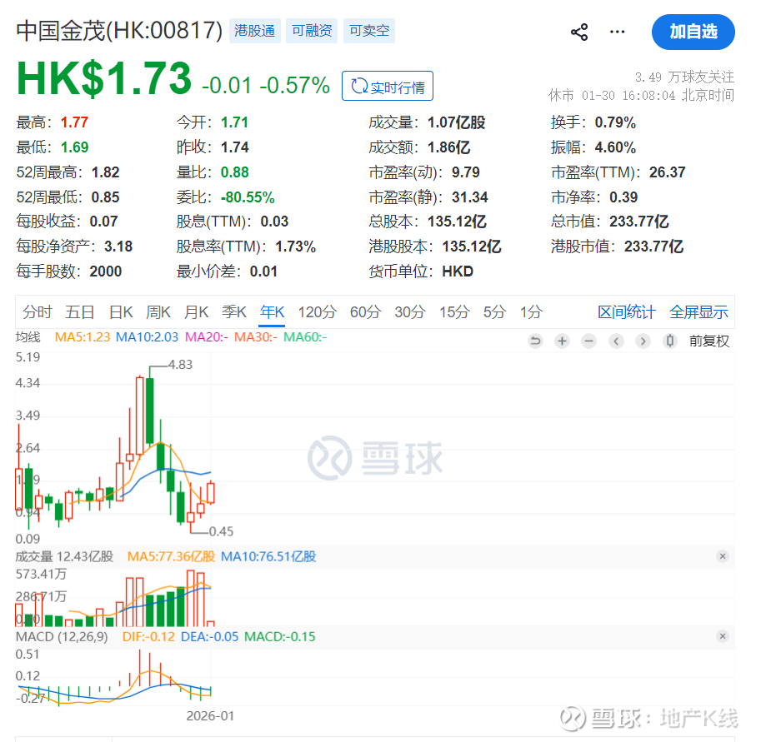Click the 市盈率(TTM) value 26.37
The width and height of the screenshot is (761, 742).
(668, 172)
